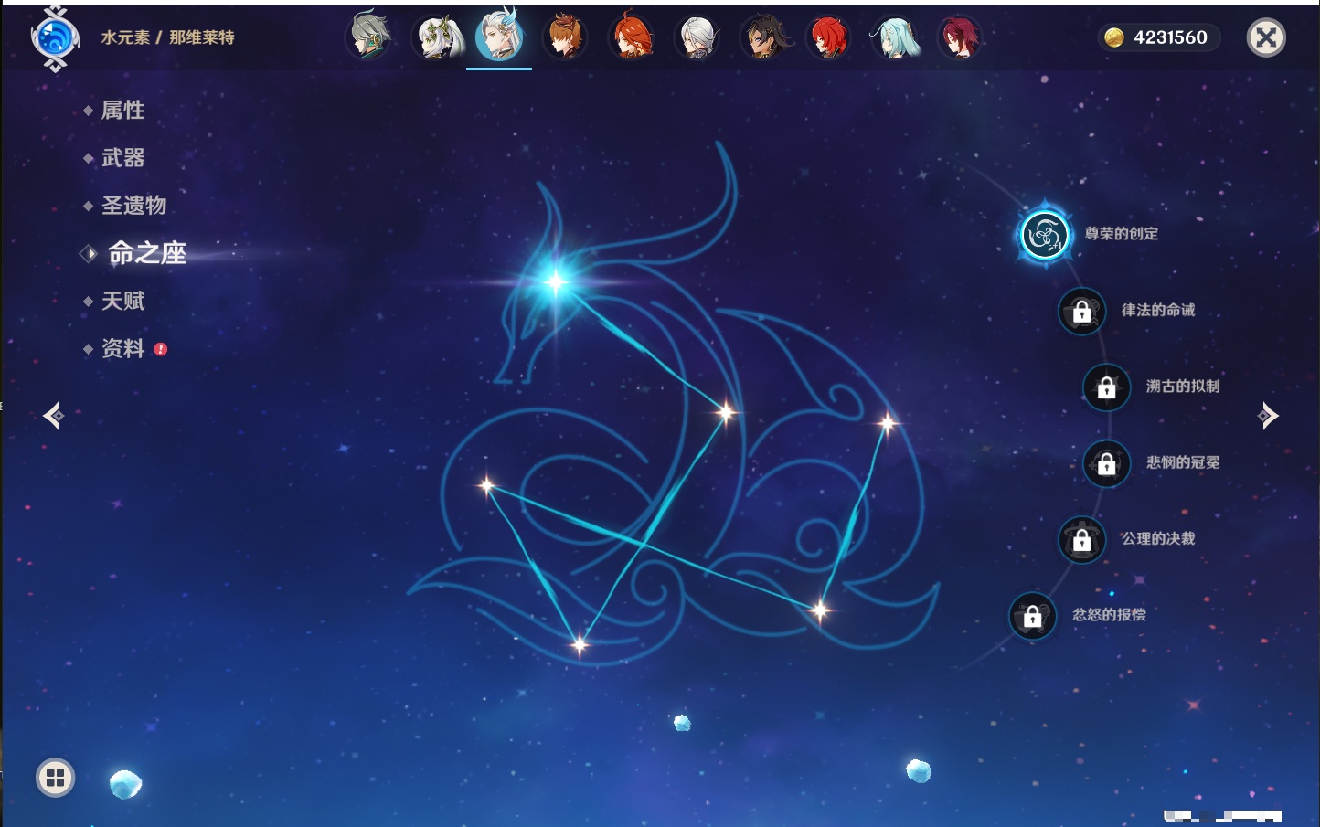The height and width of the screenshot is (827, 1320).
Task: Open the 资料 profile page
Action: pyautogui.click(x=122, y=348)
